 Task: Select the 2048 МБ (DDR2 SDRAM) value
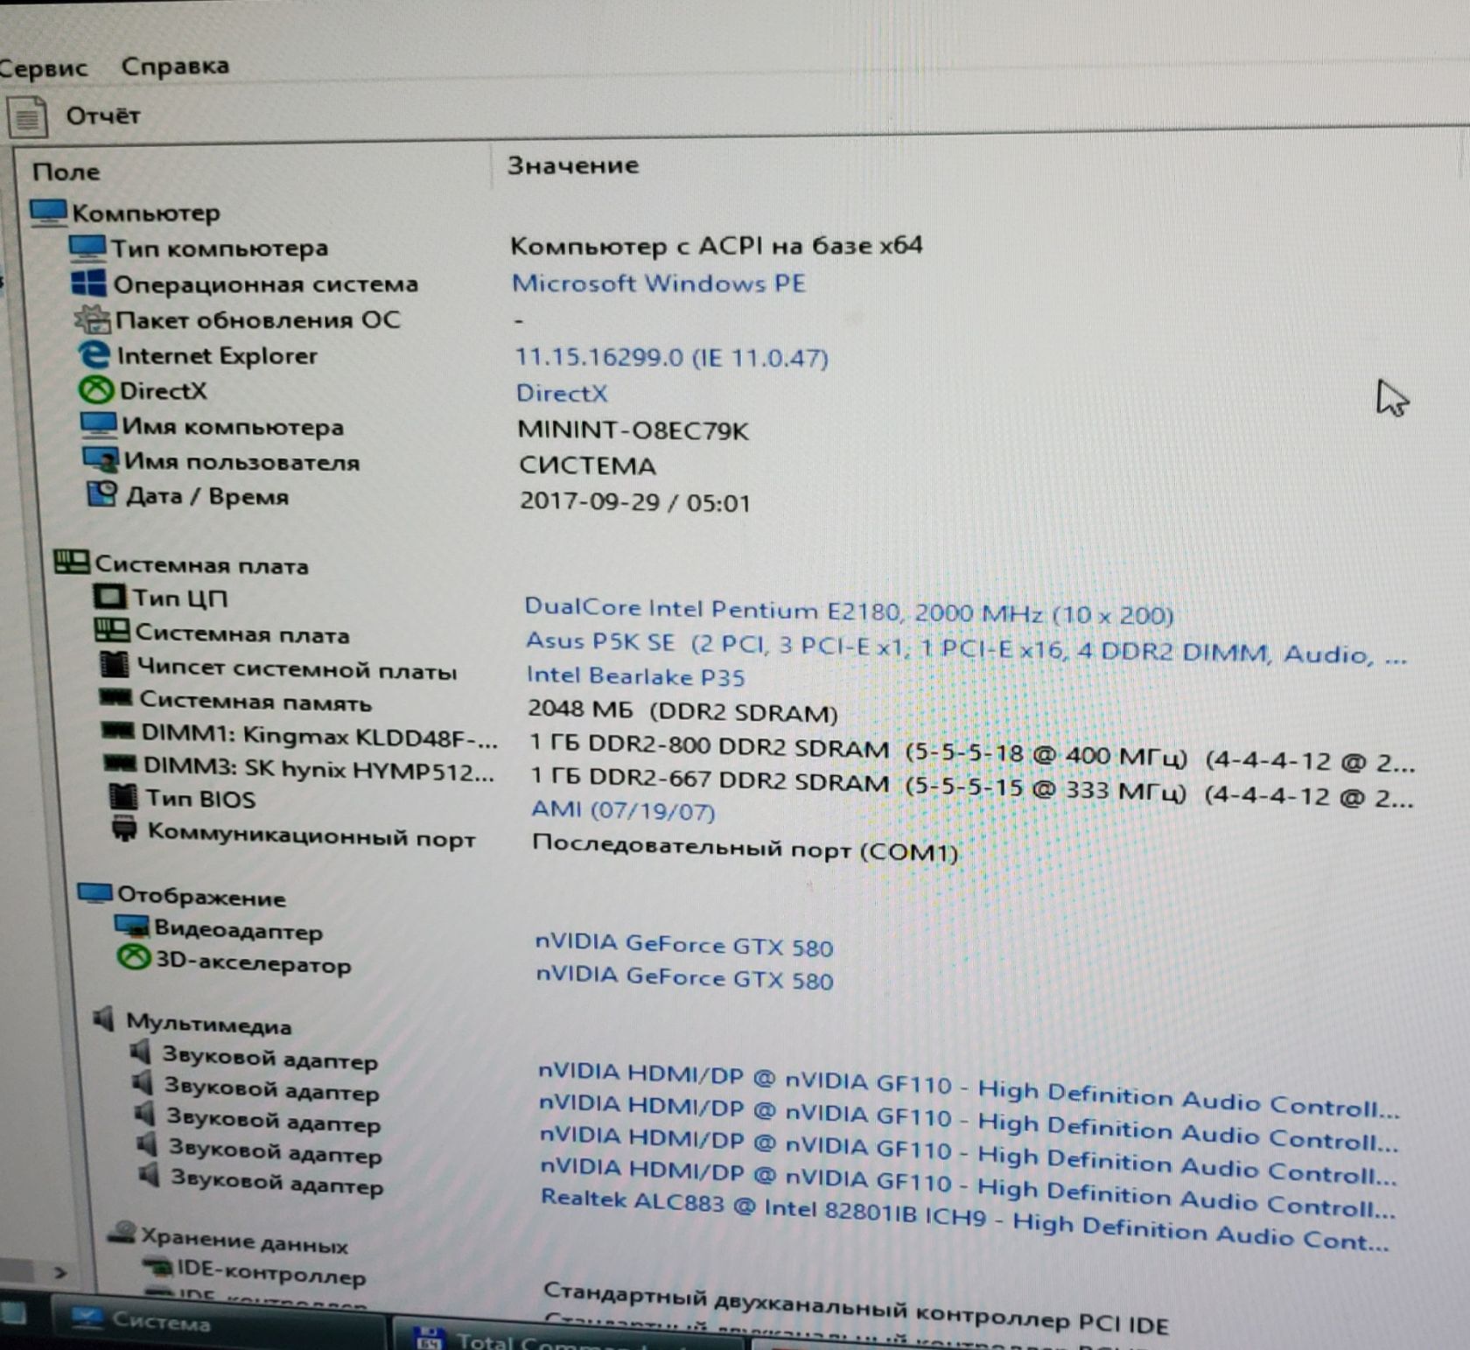(x=682, y=711)
